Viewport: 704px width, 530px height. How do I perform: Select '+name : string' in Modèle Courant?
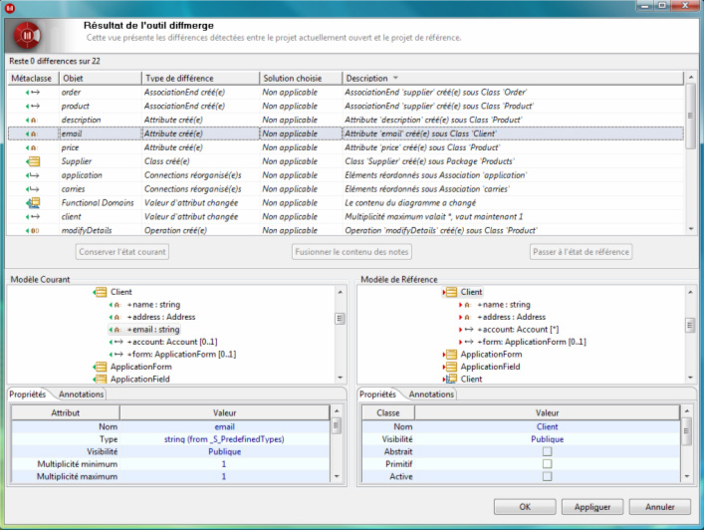coord(153,305)
